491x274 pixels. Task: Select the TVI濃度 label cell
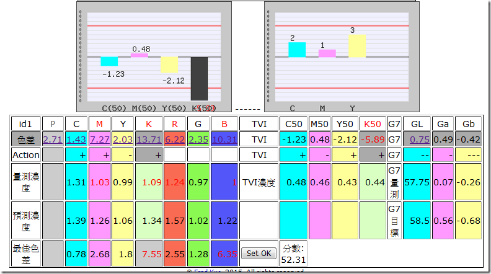[x=259, y=182]
